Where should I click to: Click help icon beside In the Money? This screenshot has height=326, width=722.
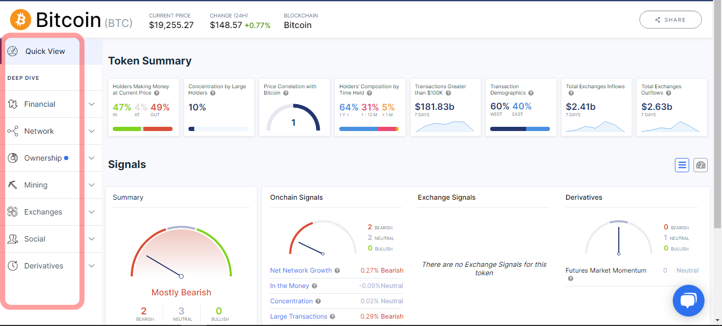(x=314, y=286)
